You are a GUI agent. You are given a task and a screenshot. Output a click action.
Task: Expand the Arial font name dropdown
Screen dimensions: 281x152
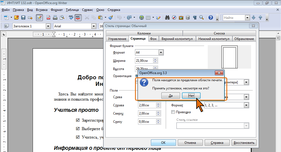coord(94,26)
